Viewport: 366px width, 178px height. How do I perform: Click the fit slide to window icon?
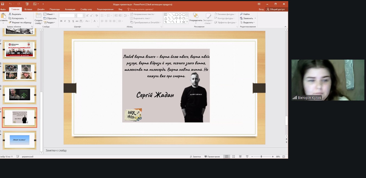[x=284, y=157]
